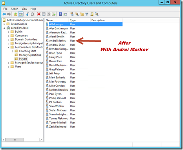Click the Refresh toolbar icon
This screenshot has height=150, width=183.
(x=49, y=14)
